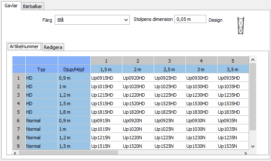
Task: Click the Typ column header
Action: (42, 69)
